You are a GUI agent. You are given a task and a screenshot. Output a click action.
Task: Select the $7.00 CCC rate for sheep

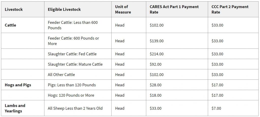(216, 108)
